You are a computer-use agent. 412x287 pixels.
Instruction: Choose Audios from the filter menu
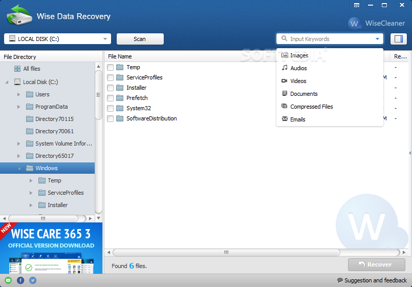click(x=330, y=68)
